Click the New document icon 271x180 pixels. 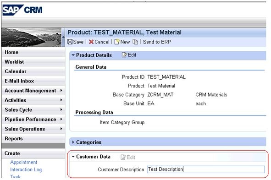pyautogui.click(x=117, y=42)
